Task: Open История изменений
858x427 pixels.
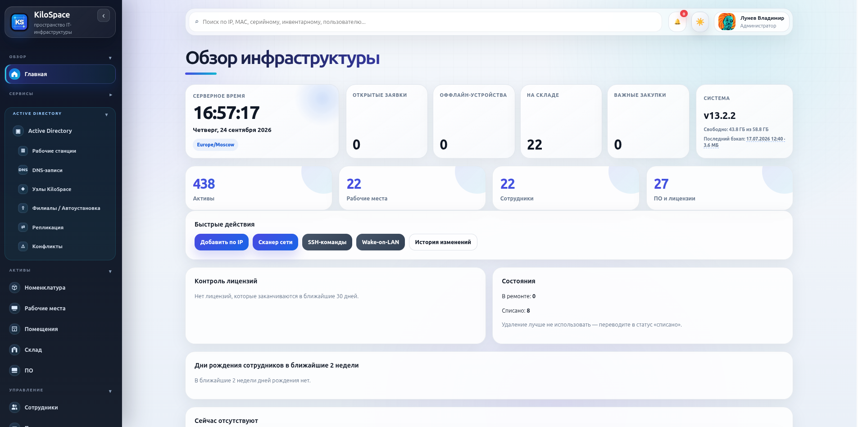Action: [x=443, y=242]
